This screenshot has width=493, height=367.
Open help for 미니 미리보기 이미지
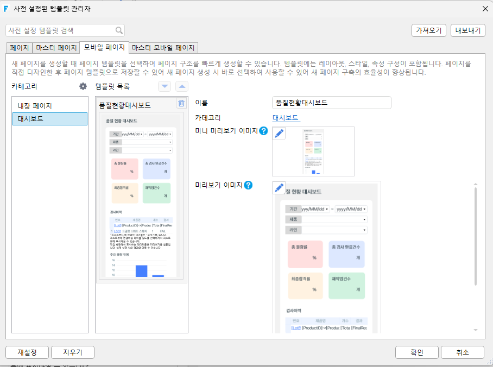(263, 131)
